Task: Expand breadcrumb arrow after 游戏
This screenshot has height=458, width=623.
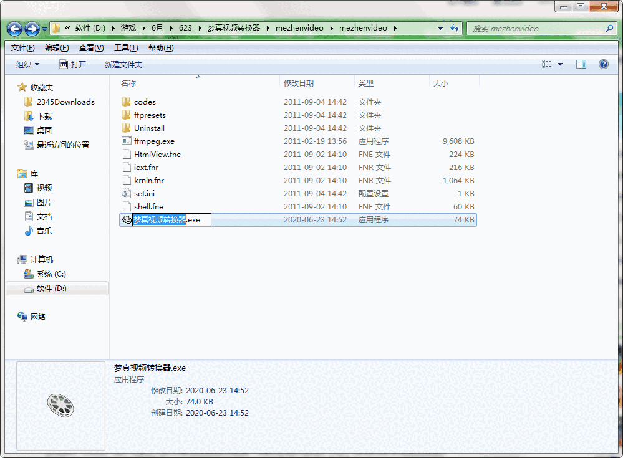Action: (144, 28)
